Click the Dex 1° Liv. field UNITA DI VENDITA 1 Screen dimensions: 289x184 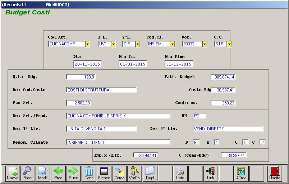click(101, 129)
